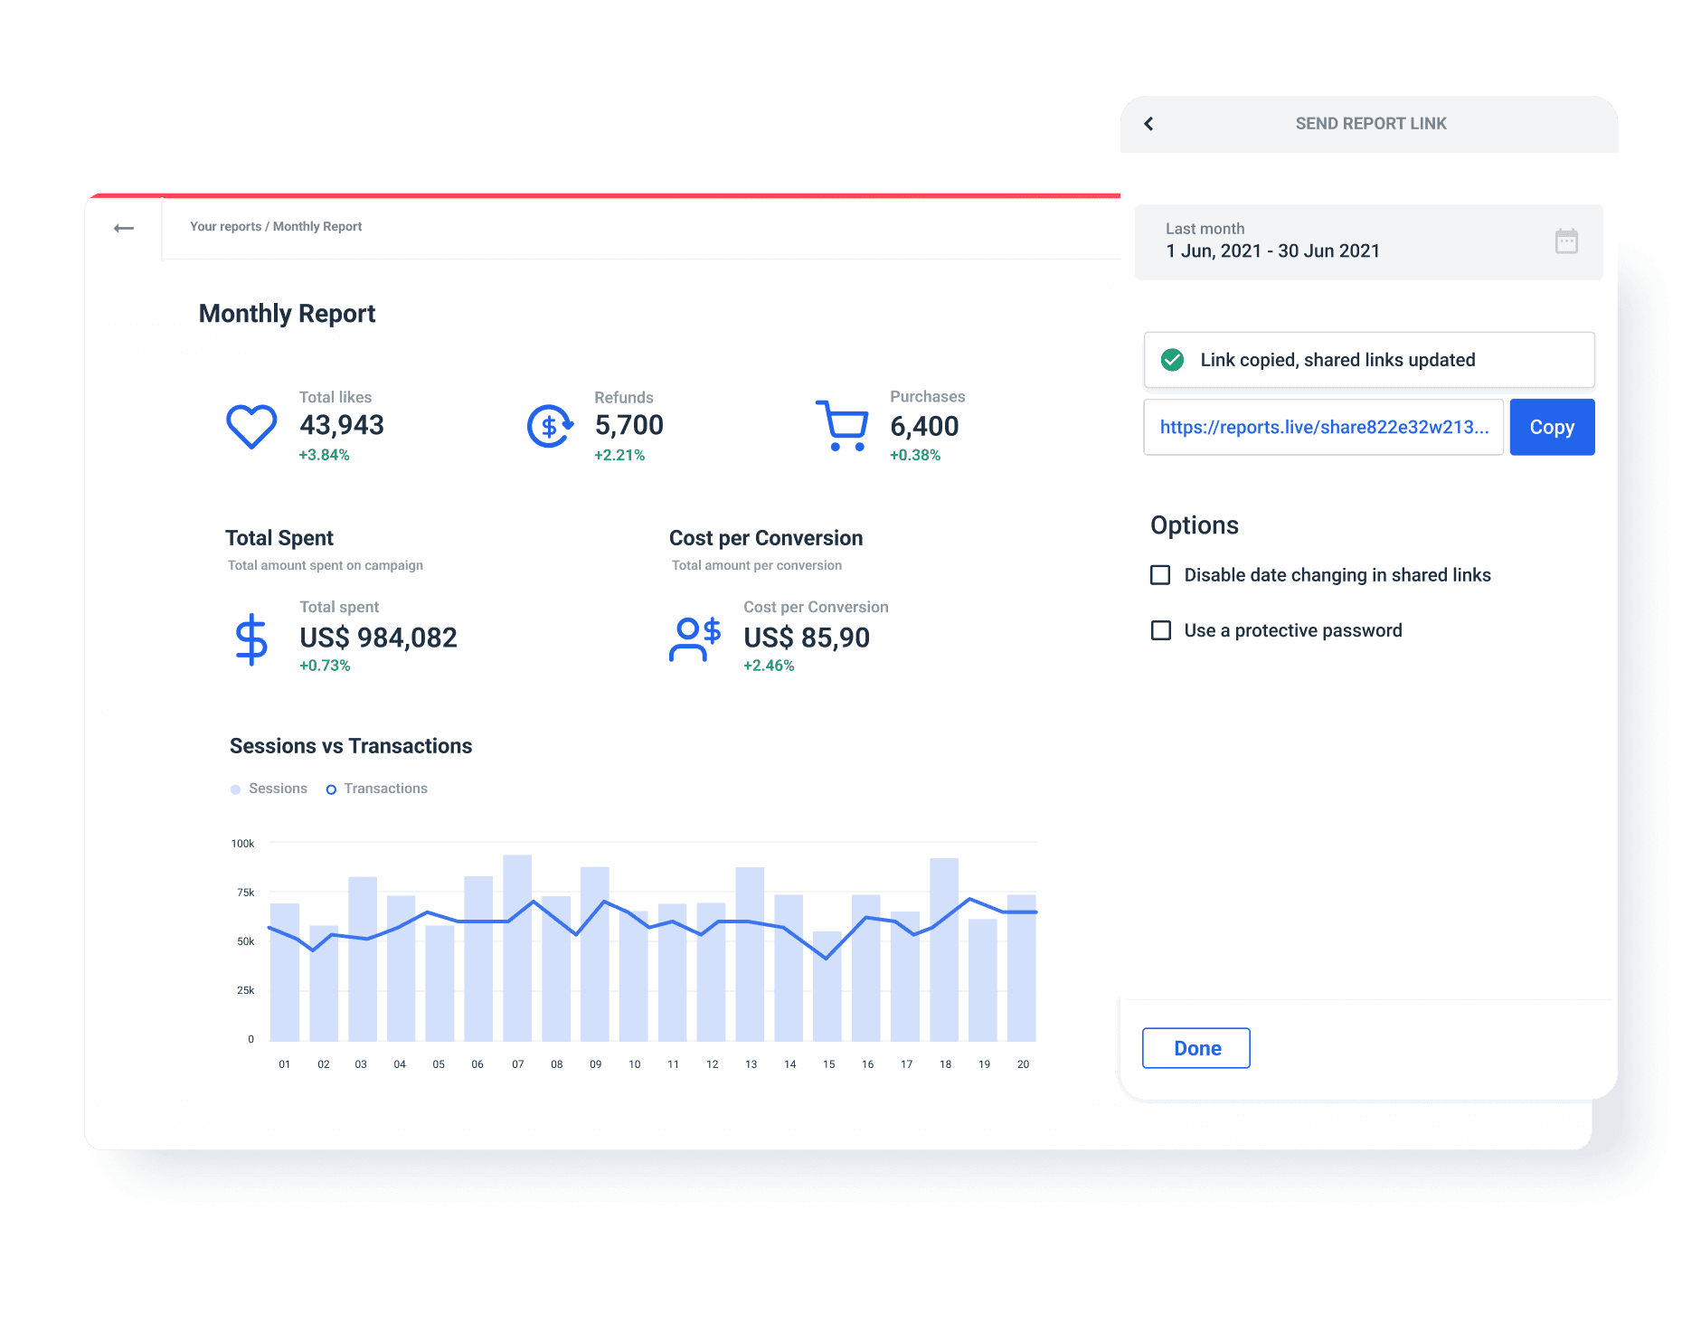1682x1342 pixels.
Task: Collapse the Send Report Link panel via back chevron
Action: click(x=1148, y=123)
